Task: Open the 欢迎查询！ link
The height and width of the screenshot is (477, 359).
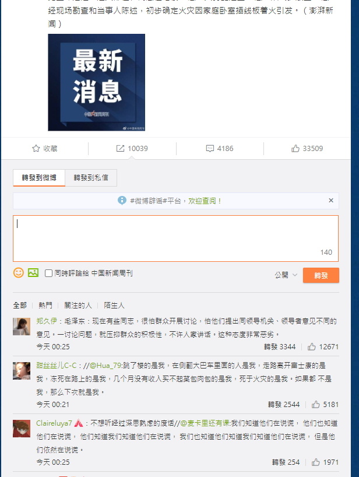Action: [x=205, y=201]
